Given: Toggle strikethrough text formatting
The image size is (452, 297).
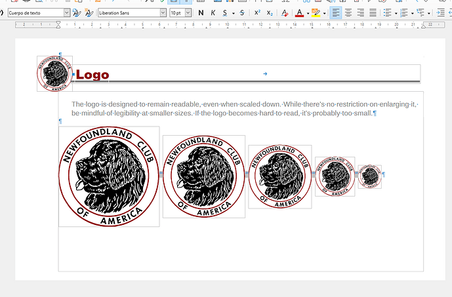Looking at the screenshot, I should click(242, 12).
